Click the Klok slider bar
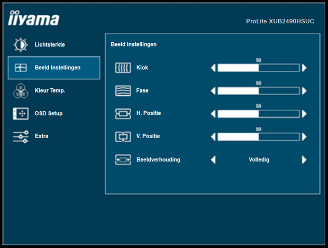The image size is (328, 248). (259, 68)
